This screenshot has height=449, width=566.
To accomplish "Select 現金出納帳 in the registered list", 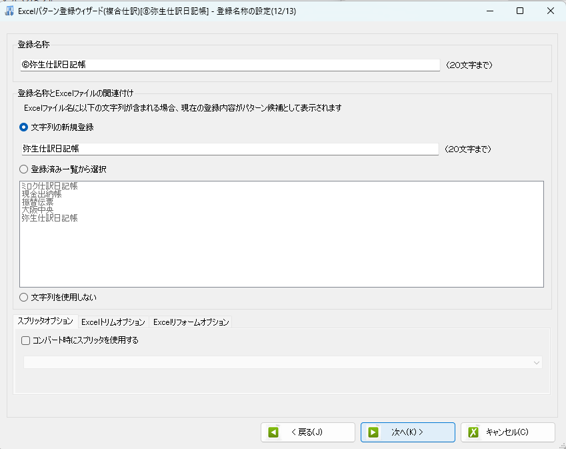I will (x=41, y=194).
